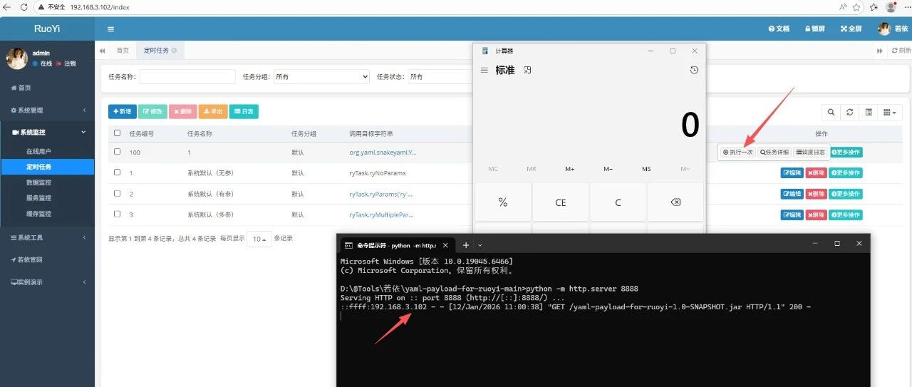Open the browser profile icon
This screenshot has width=912, height=387.
pyautogui.click(x=891, y=6)
